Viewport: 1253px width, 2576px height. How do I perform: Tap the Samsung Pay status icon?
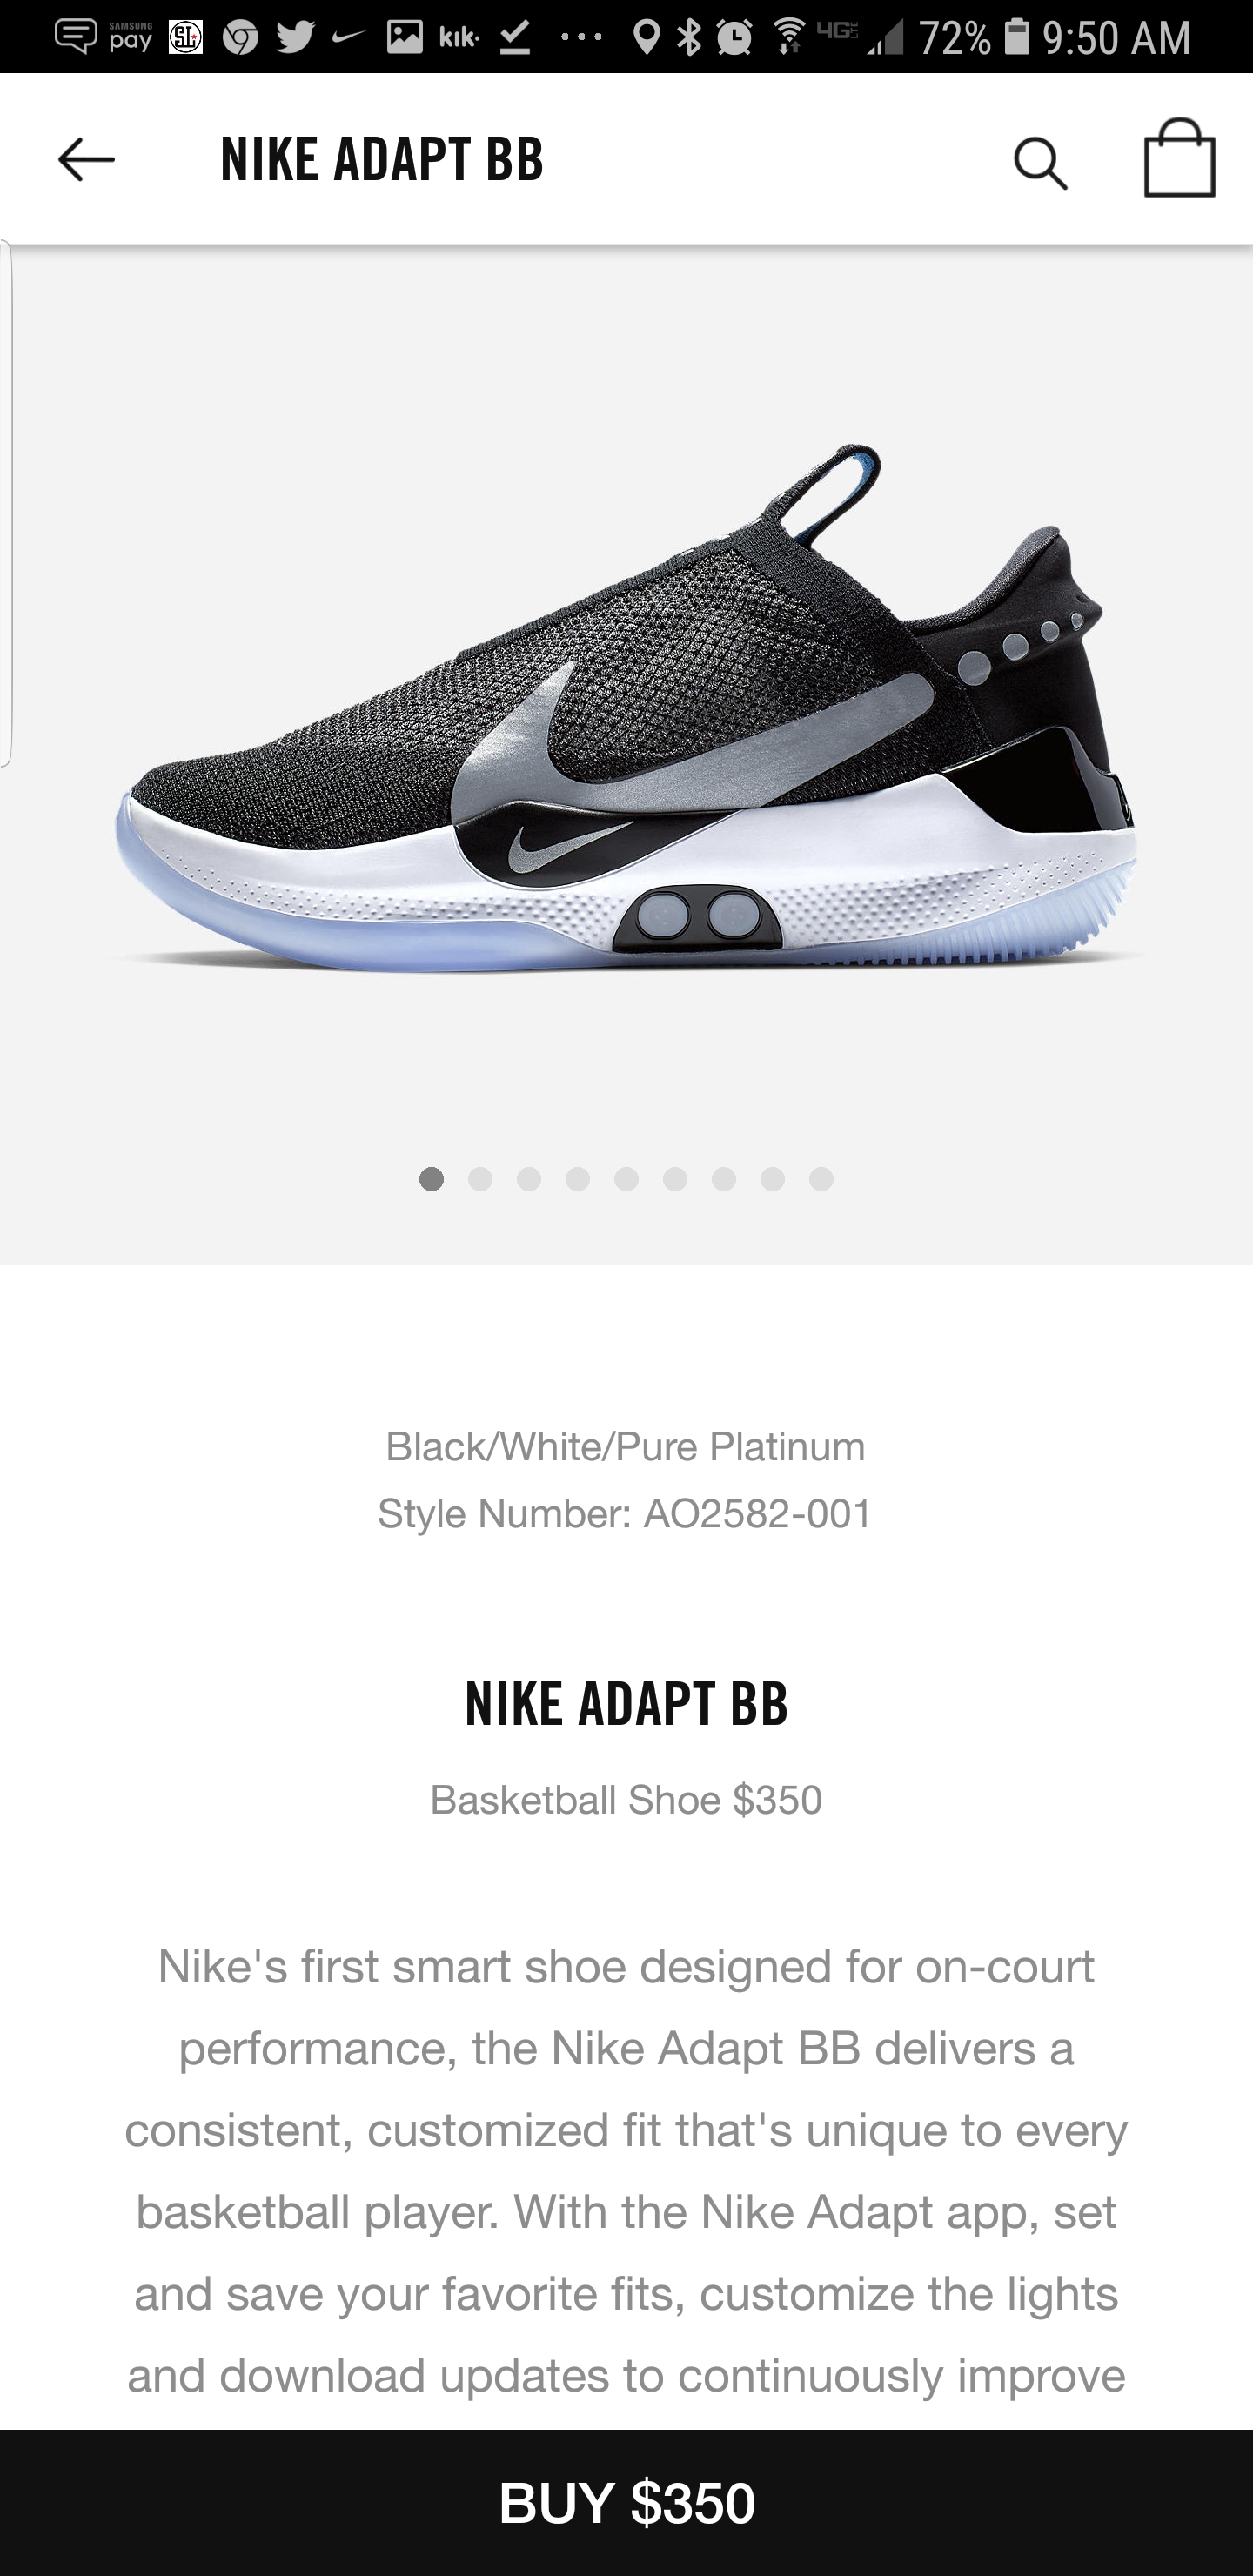[x=130, y=37]
